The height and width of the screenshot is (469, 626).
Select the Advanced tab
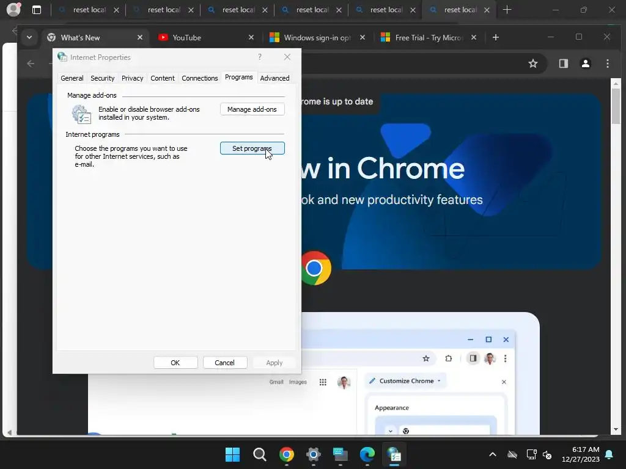pyautogui.click(x=274, y=78)
